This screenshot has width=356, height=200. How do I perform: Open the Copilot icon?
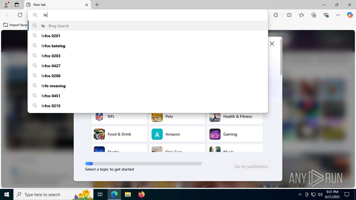click(350, 15)
